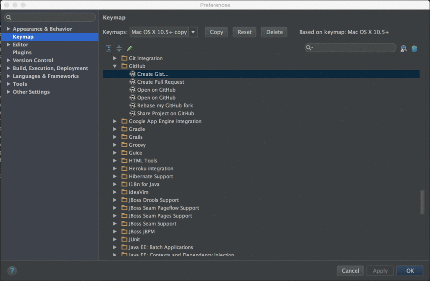The image size is (430, 281).
Task: Select the Create Pull Request action
Action: 160,82
